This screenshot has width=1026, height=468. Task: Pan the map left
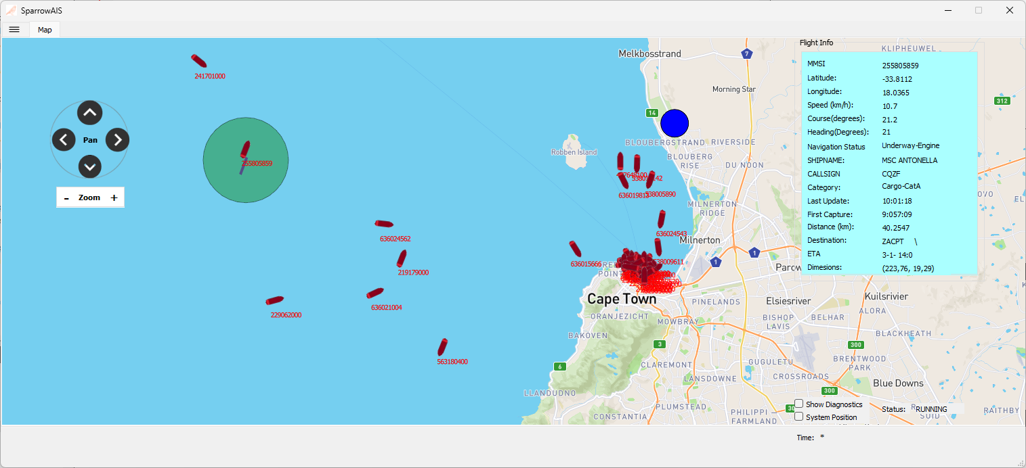[x=64, y=140]
